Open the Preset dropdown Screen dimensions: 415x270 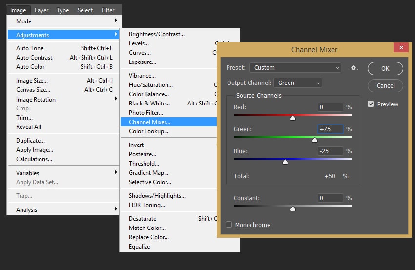295,68
